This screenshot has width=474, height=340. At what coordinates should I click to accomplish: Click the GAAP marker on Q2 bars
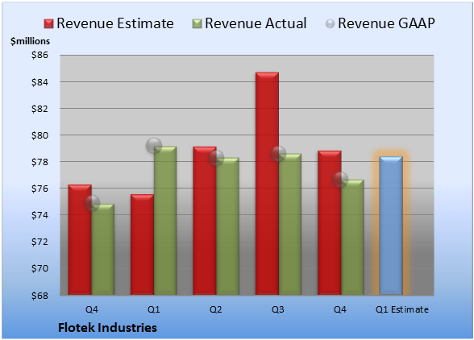click(216, 158)
